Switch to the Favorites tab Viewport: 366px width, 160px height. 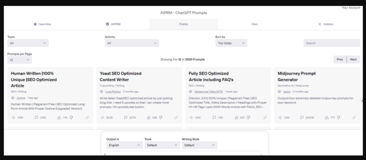click(42, 24)
